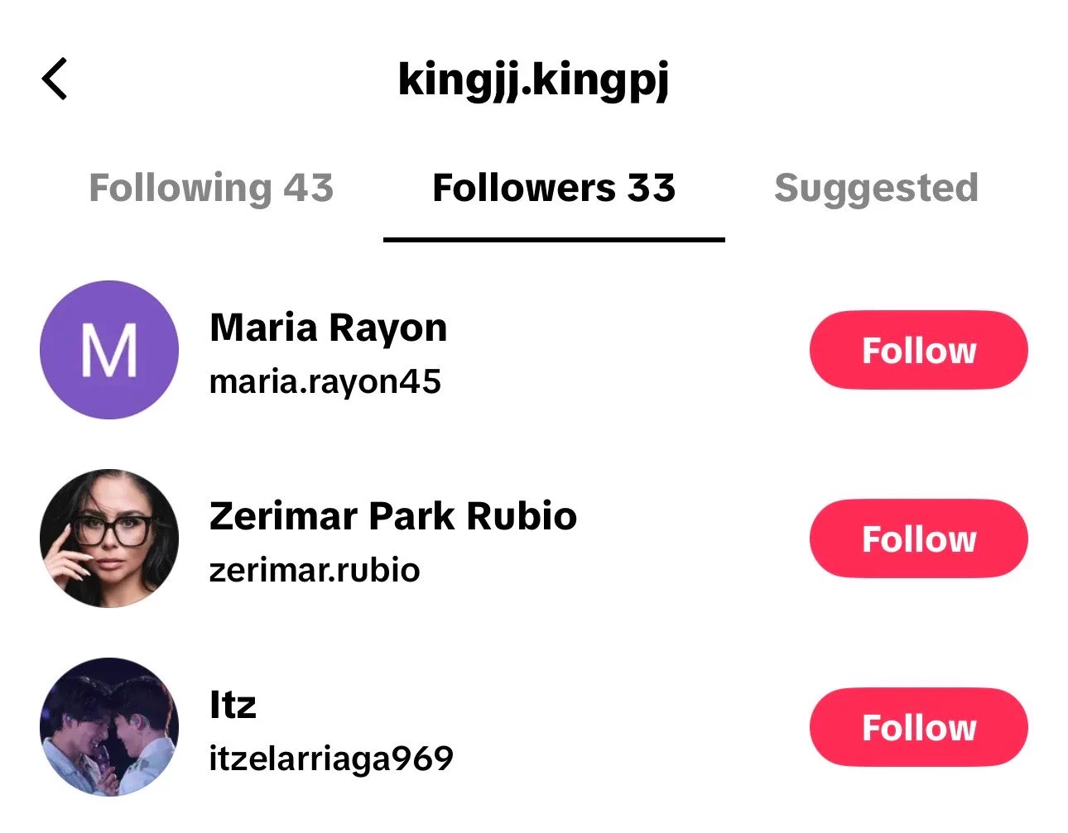
Task: Tap the zerimar.rubio username
Action: [315, 570]
